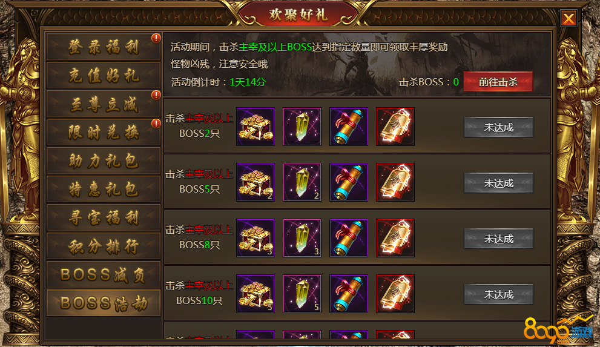Click the red 前往击杀 button
600x347 pixels.
[x=498, y=82]
